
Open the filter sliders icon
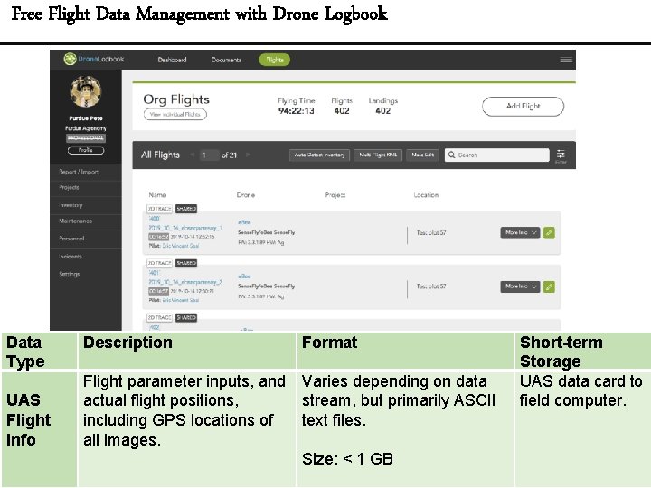point(561,155)
